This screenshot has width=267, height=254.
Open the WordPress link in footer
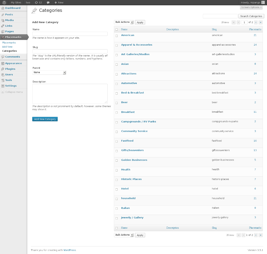click(70, 250)
